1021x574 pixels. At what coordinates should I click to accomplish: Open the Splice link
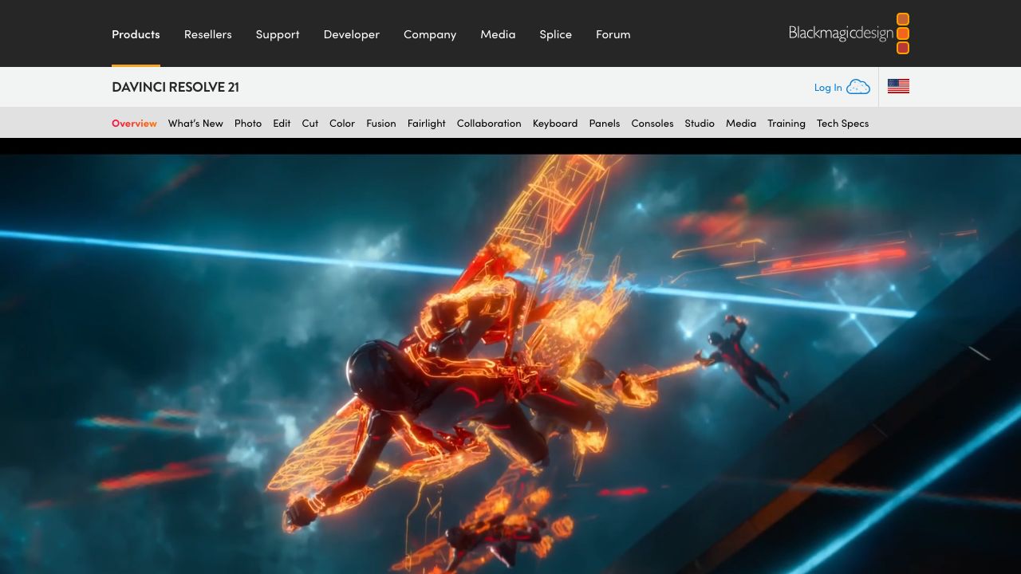pos(555,34)
